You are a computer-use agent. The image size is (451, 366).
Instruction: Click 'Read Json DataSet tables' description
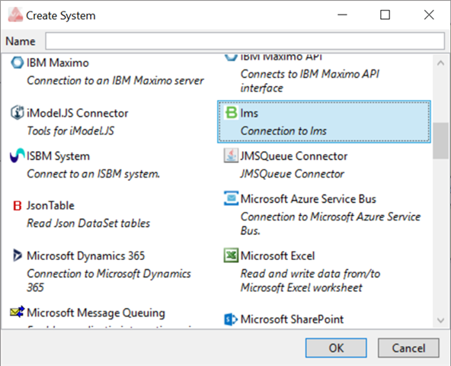(88, 223)
